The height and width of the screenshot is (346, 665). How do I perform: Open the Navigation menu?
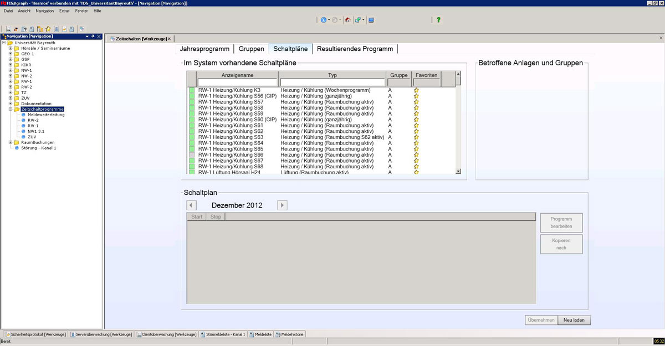coord(45,11)
